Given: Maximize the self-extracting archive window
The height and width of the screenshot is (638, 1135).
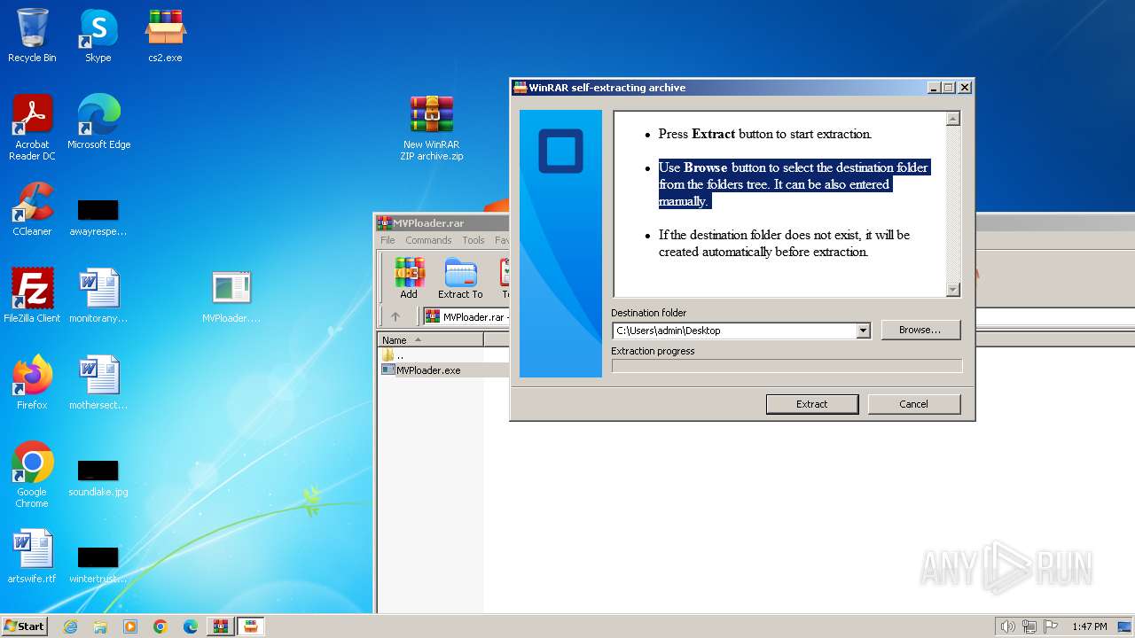Looking at the screenshot, I should tap(948, 88).
